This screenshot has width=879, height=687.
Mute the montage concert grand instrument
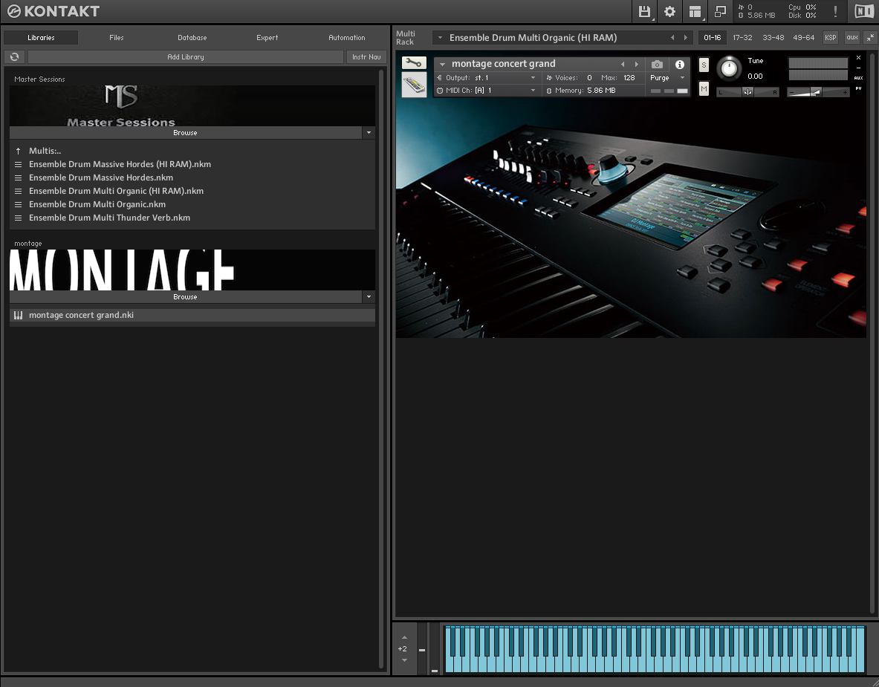click(704, 88)
